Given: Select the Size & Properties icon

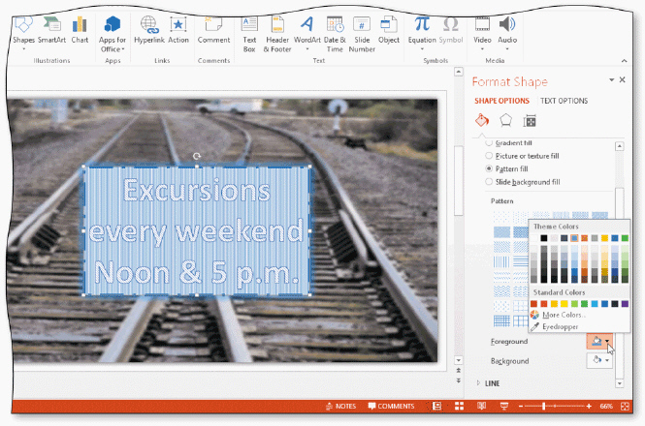Looking at the screenshot, I should pos(530,121).
